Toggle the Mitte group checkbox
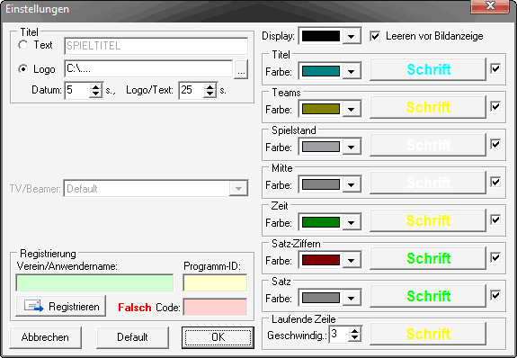 [x=495, y=182]
